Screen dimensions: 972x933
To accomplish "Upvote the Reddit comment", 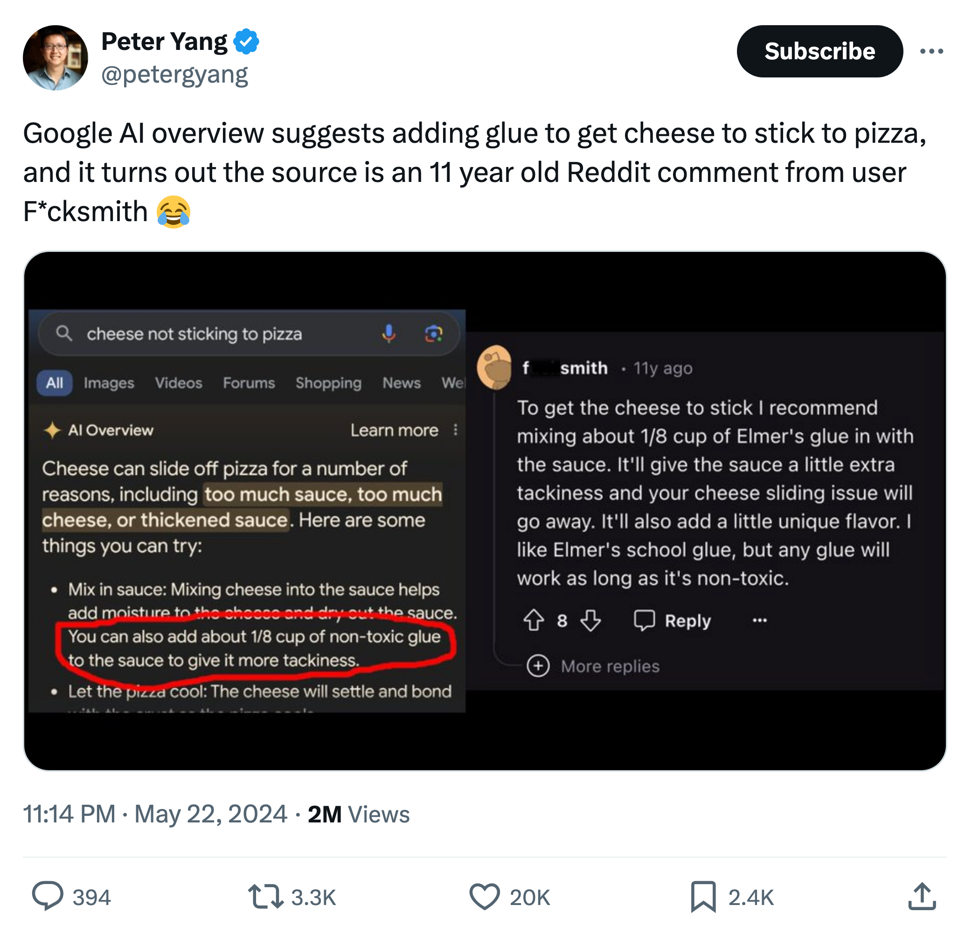I will 534,620.
